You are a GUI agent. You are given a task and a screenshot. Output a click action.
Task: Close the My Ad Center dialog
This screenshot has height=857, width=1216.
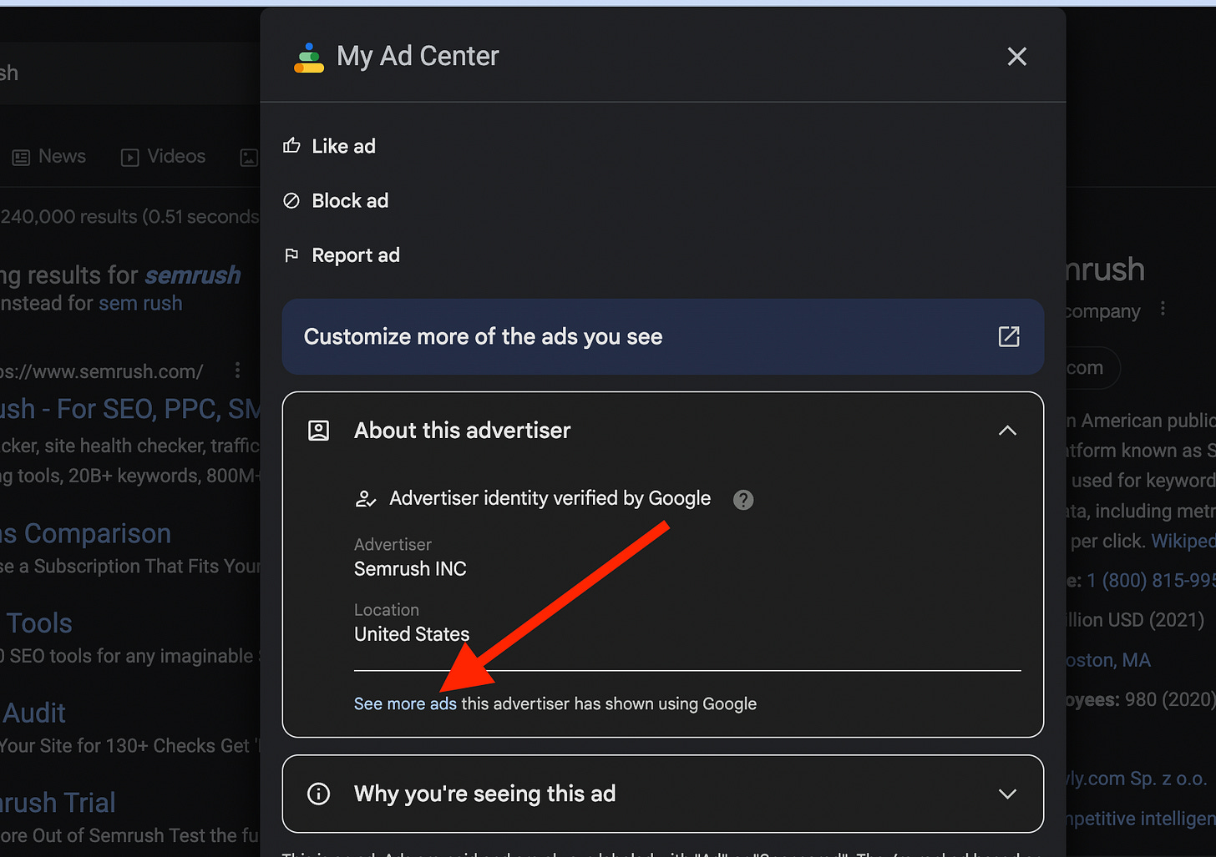pyautogui.click(x=1016, y=57)
